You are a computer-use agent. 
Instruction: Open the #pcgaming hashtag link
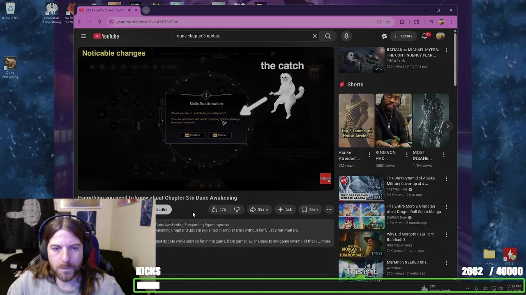pos(194,225)
